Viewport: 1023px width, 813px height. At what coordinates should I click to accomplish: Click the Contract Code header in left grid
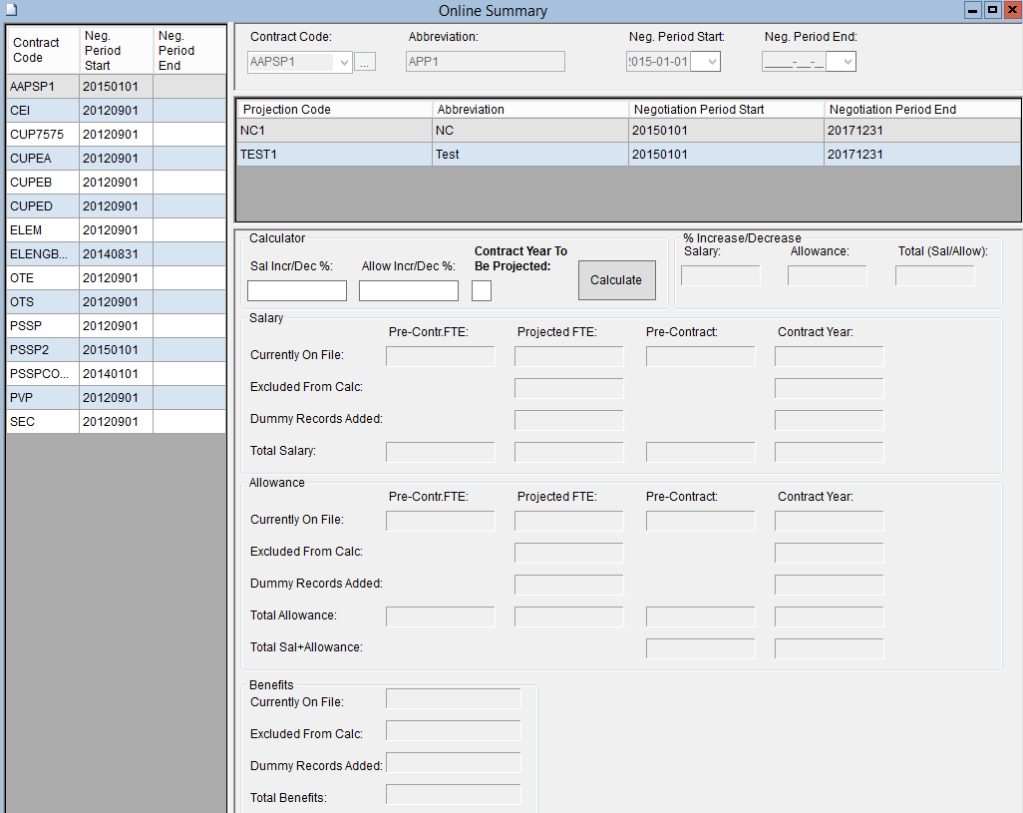point(42,50)
